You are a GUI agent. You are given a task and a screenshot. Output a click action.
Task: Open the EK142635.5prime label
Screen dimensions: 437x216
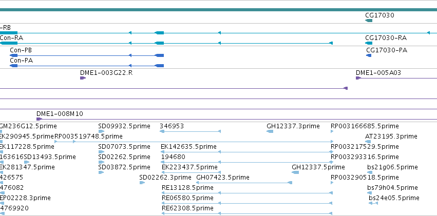[188, 147]
